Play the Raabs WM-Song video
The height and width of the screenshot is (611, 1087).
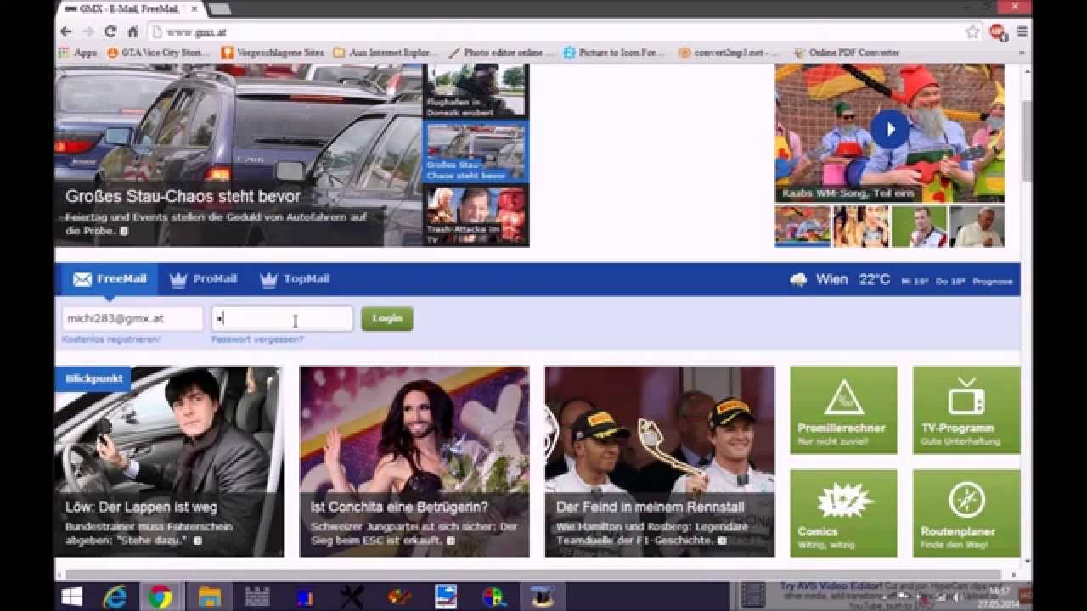pos(889,129)
